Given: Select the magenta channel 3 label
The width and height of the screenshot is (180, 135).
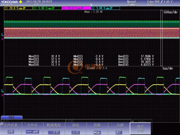Looking at the screenshot, I should (x=76, y=8).
